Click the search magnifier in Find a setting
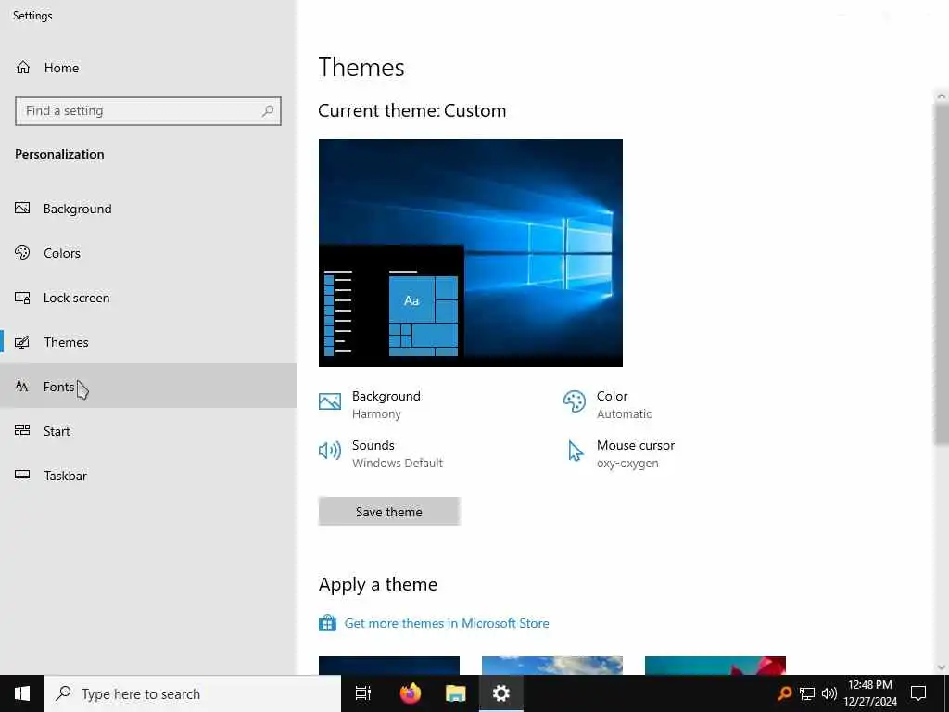Viewport: 949px width, 712px height. tap(268, 111)
